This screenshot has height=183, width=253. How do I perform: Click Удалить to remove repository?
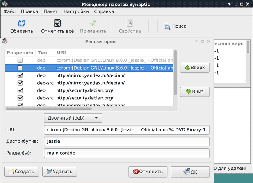point(59,172)
